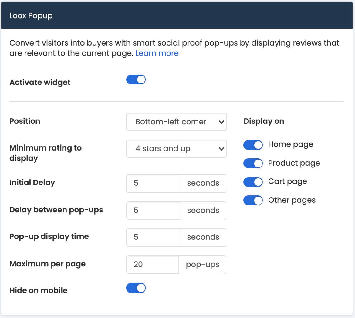
Task: Click the widget description paragraph text
Action: (174, 48)
